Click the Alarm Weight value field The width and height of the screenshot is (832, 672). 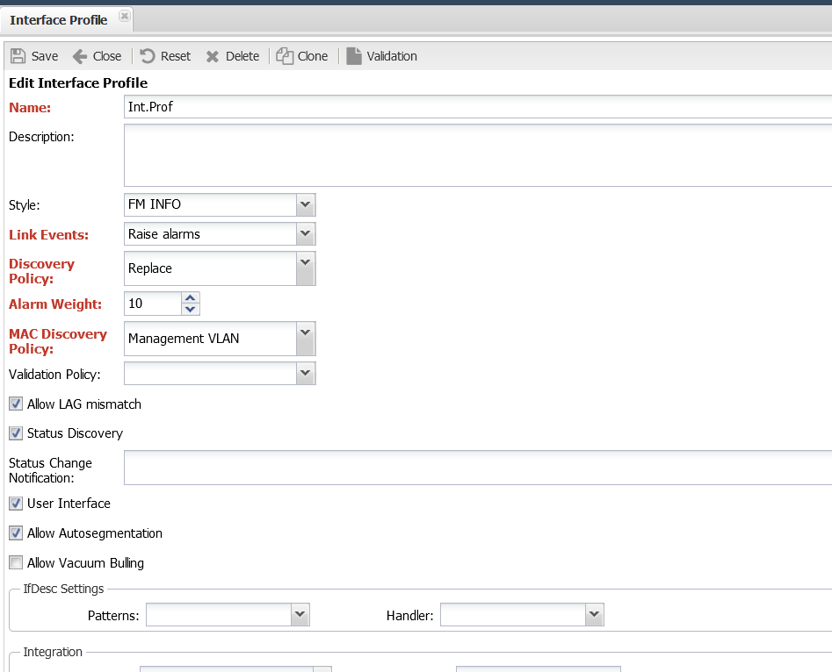click(x=153, y=304)
